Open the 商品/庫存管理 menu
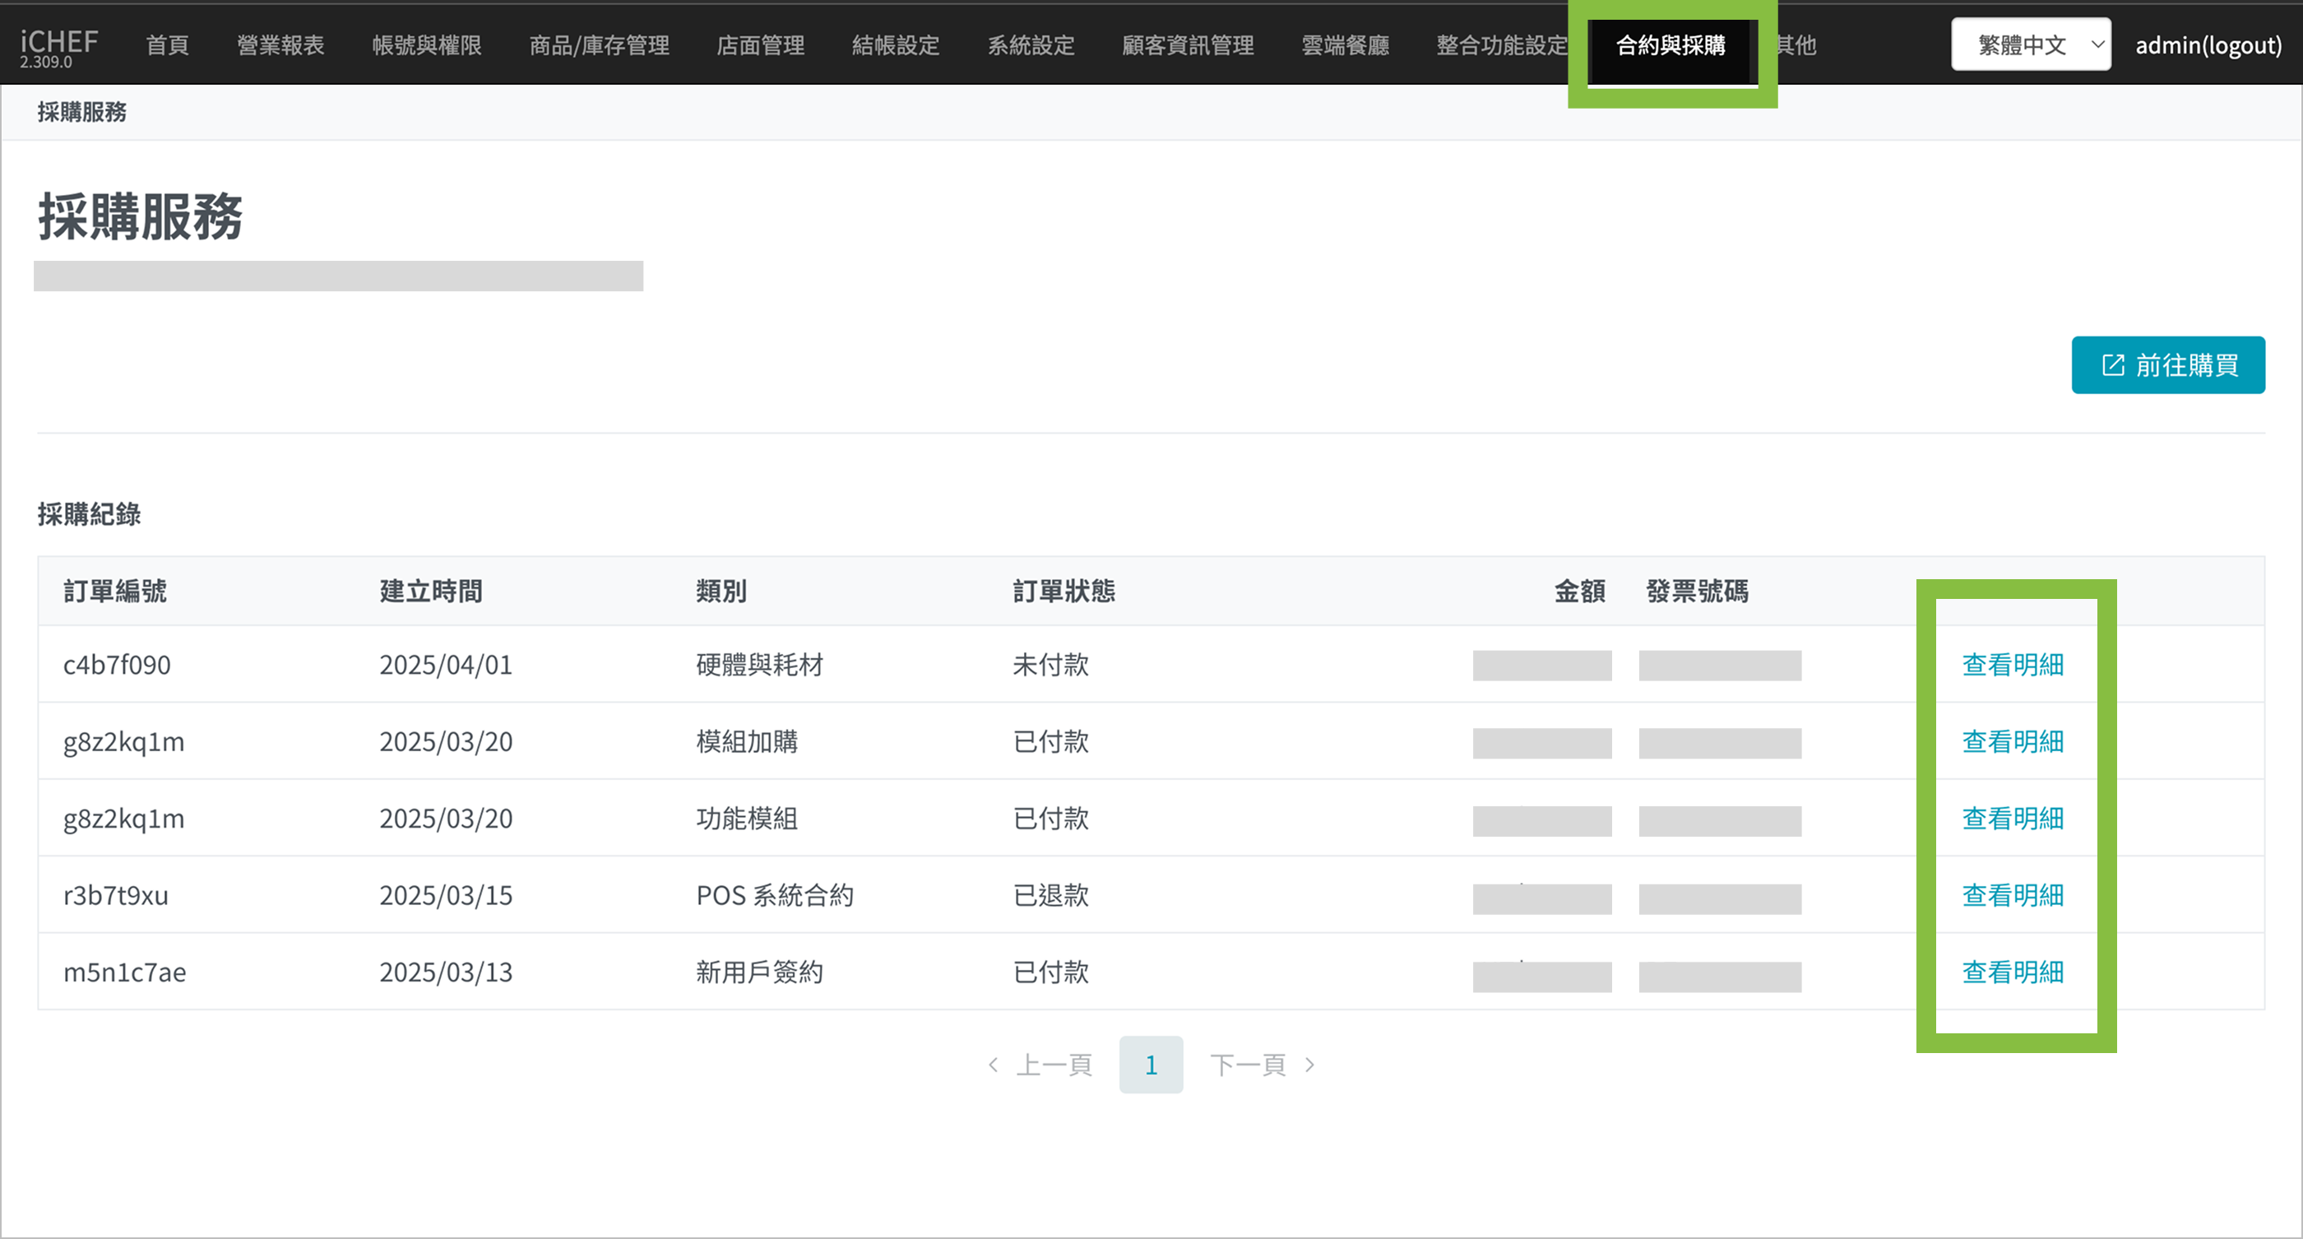The width and height of the screenshot is (2303, 1239). point(599,44)
